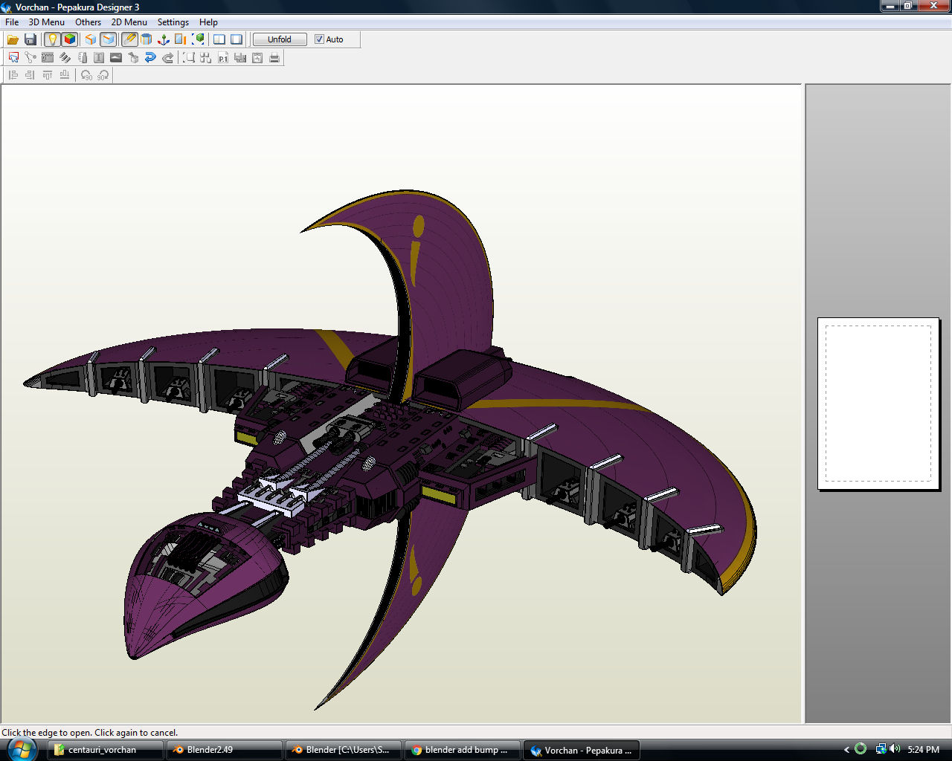Click the blue cylinder icon in toolbar
The height and width of the screenshot is (761, 952).
coord(147,39)
